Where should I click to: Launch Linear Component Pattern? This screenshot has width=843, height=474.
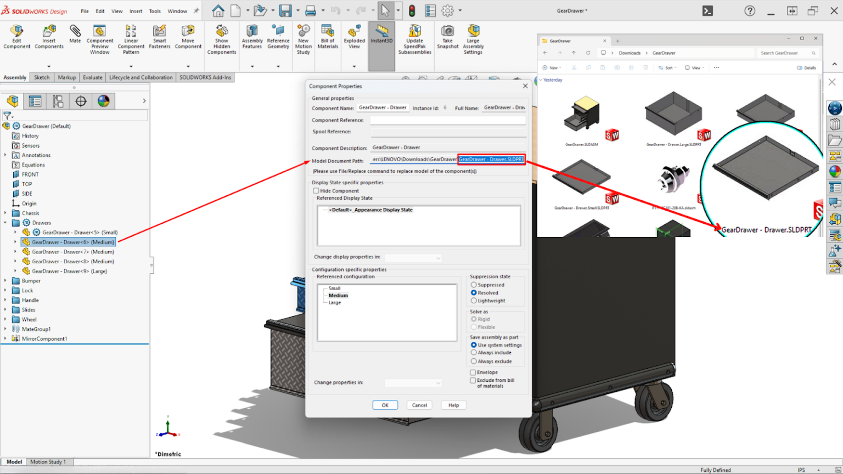pyautogui.click(x=131, y=39)
